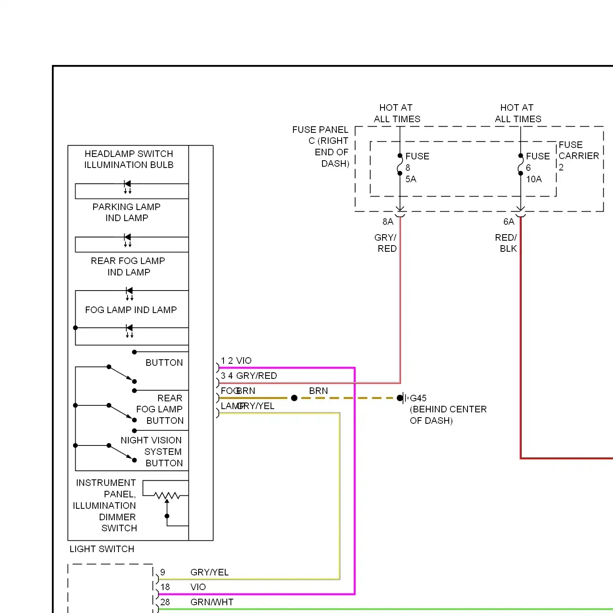
Task: Click the Night Vision System Button label
Action: 152,452
